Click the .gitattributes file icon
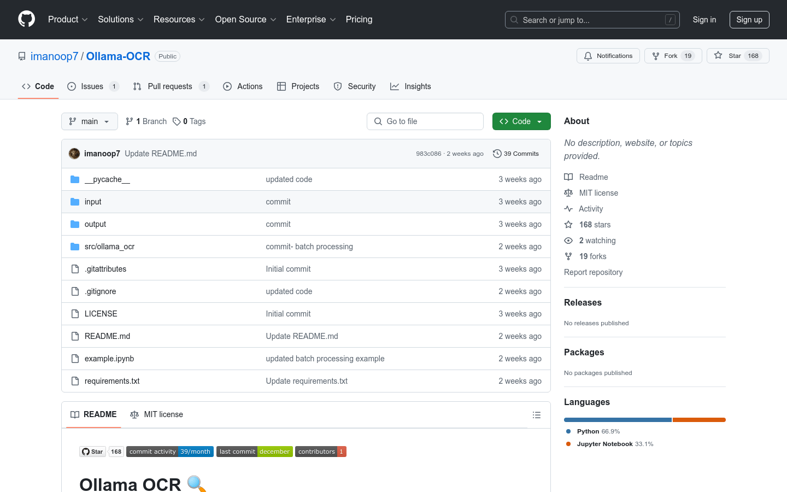Screen dimensions: 787x492 pos(75,269)
